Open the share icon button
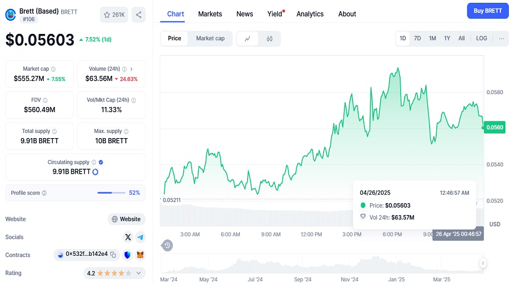510x283 pixels. click(139, 15)
